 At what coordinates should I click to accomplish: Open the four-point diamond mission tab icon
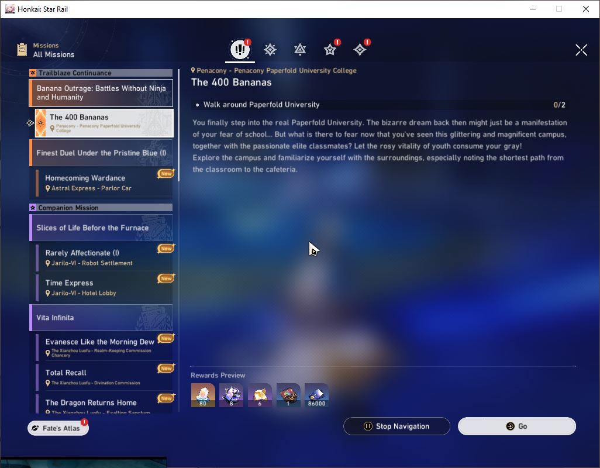click(360, 49)
